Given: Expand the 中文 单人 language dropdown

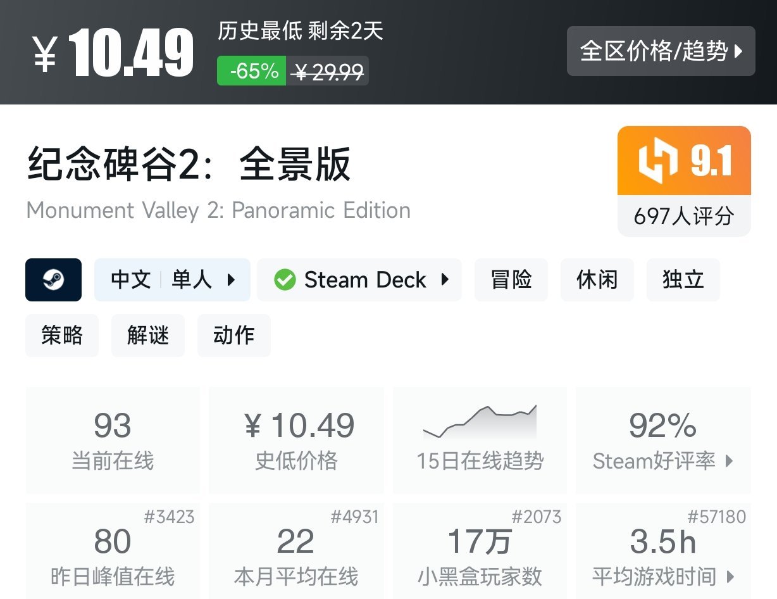Looking at the screenshot, I should [172, 279].
